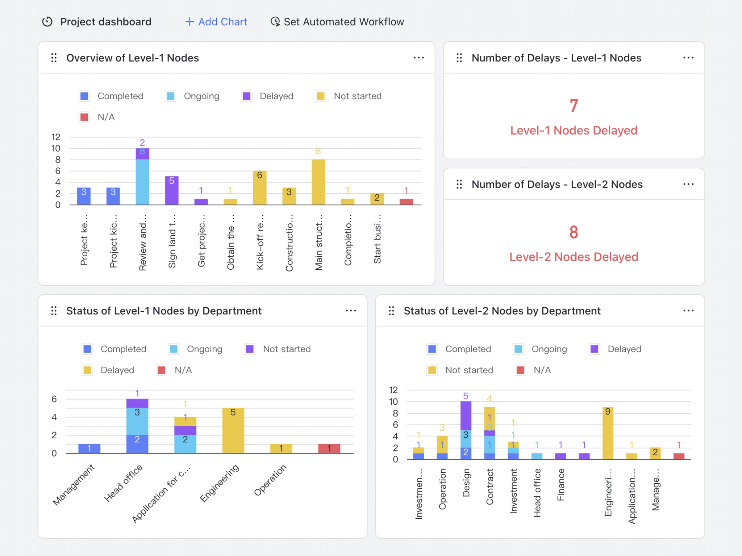Click the Project dashboard clock icon
Screen dimensions: 742x556
(x=47, y=22)
